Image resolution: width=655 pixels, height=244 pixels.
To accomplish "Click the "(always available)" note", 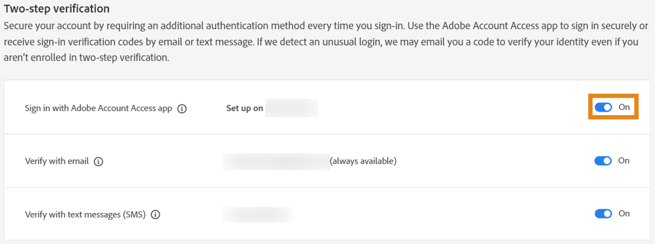I will point(363,162).
